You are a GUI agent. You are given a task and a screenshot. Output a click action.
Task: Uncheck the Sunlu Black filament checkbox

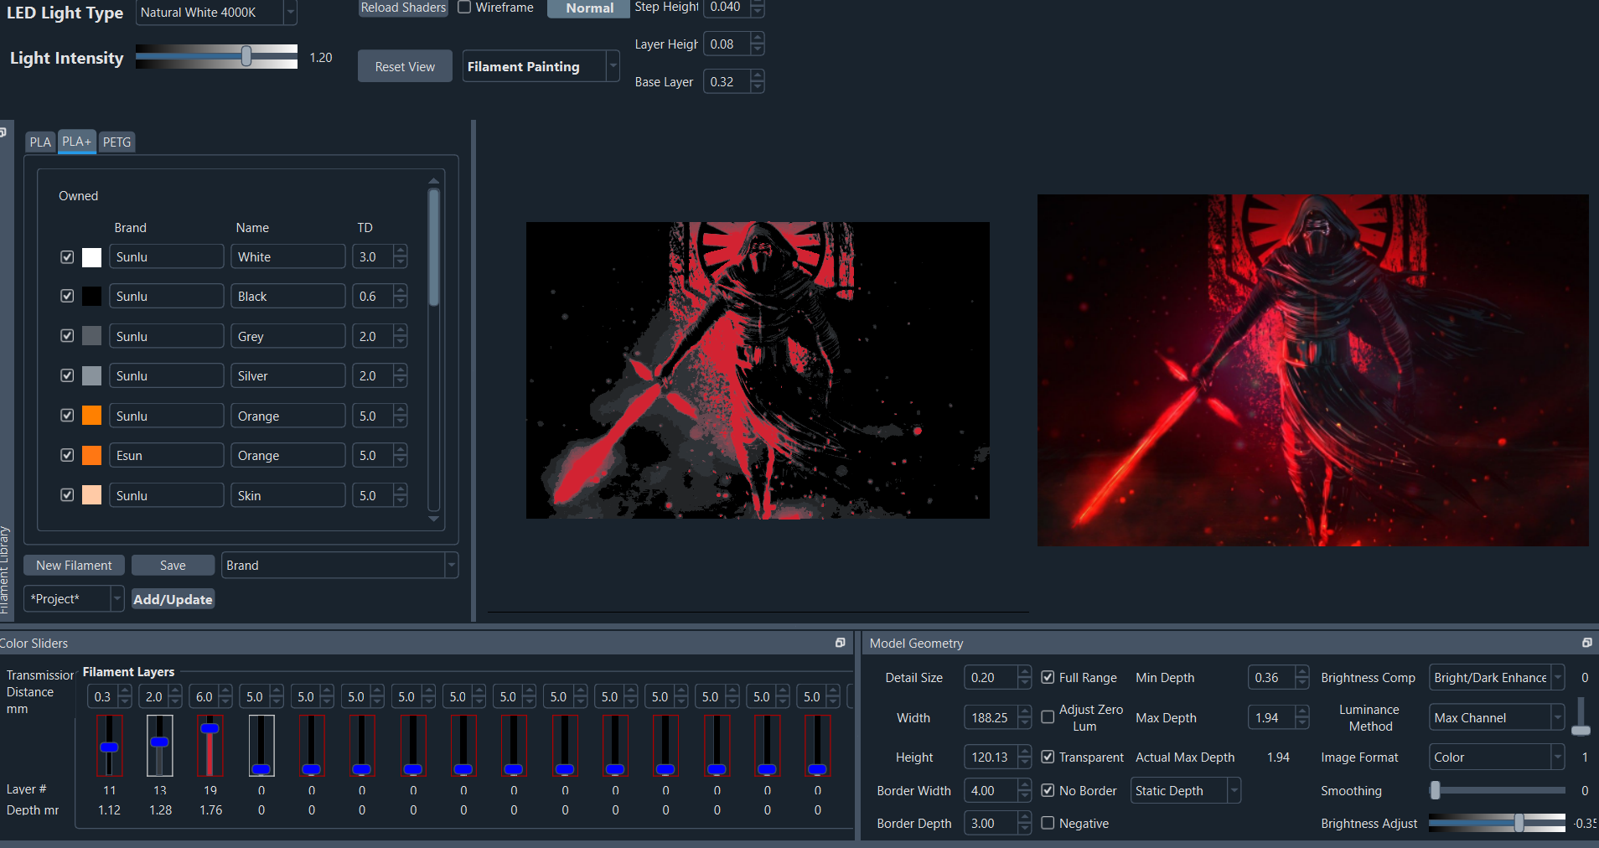tap(67, 296)
